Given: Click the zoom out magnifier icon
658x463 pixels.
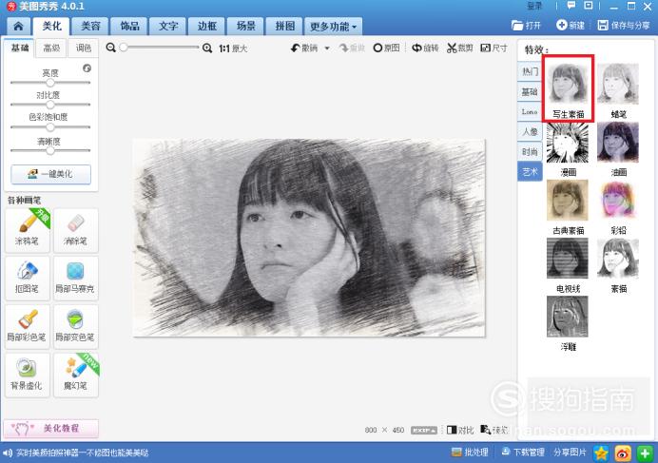Looking at the screenshot, I should 111,48.
